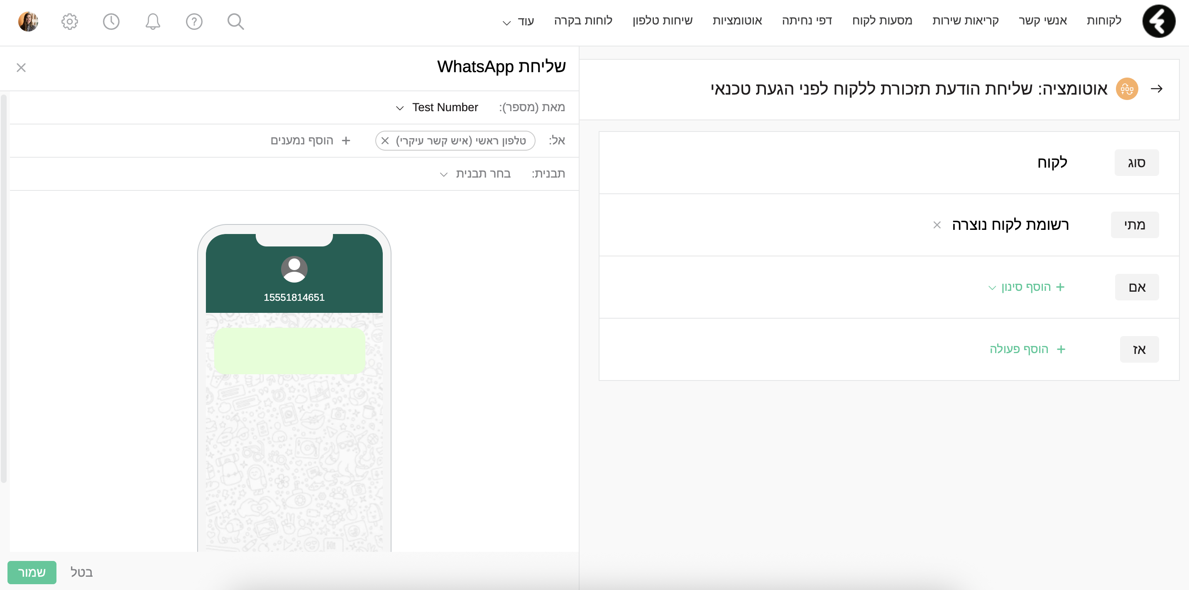The width and height of the screenshot is (1189, 590).
Task: Click the בטל cancel button
Action: 82,573
